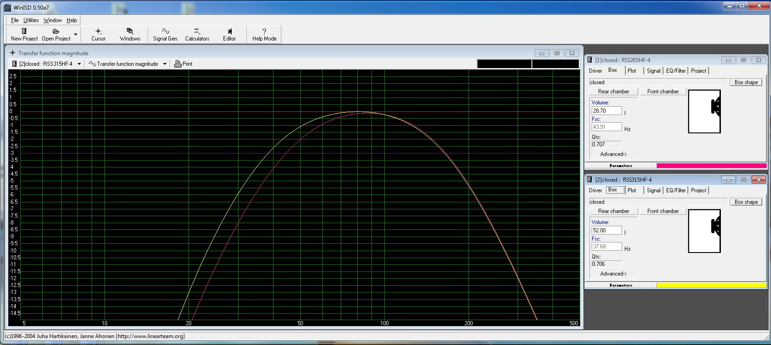Open the Help menu

pyautogui.click(x=72, y=20)
